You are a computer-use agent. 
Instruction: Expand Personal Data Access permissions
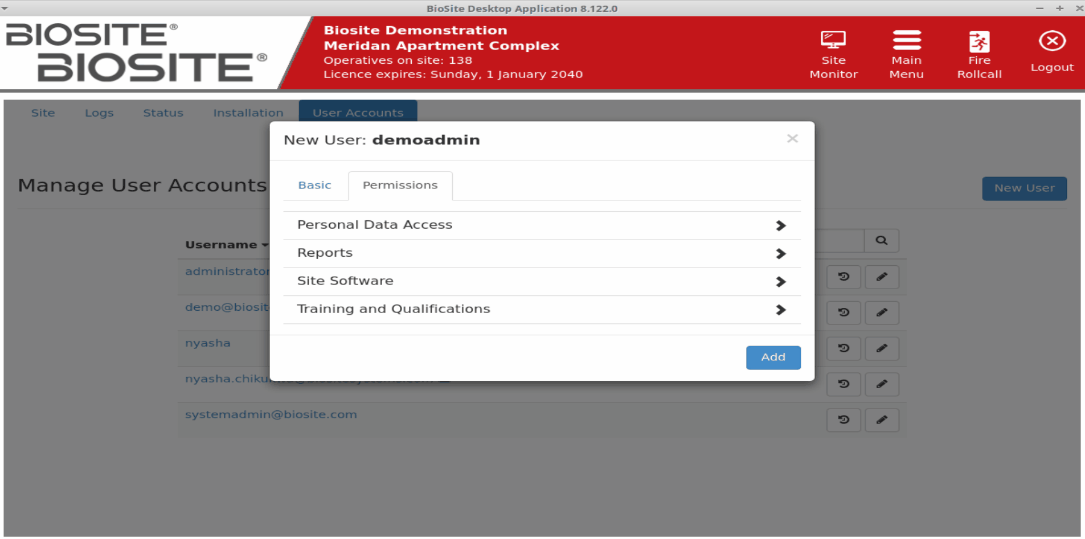pos(542,225)
